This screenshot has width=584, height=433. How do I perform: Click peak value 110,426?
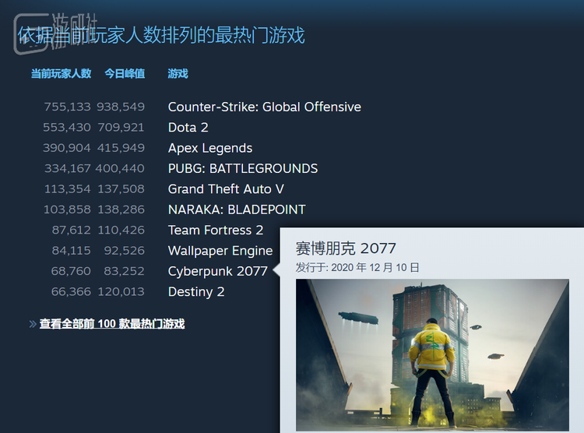click(121, 230)
